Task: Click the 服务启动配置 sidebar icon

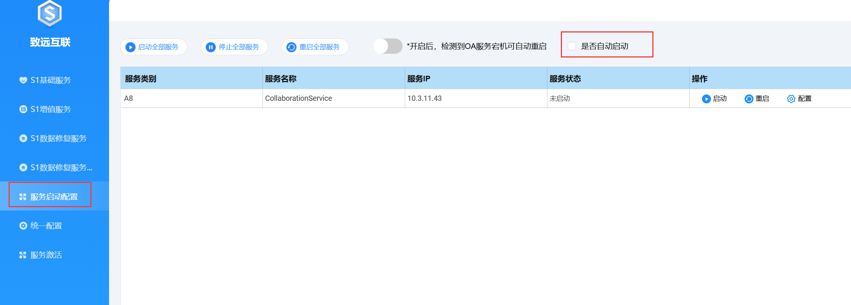Action: (23, 196)
